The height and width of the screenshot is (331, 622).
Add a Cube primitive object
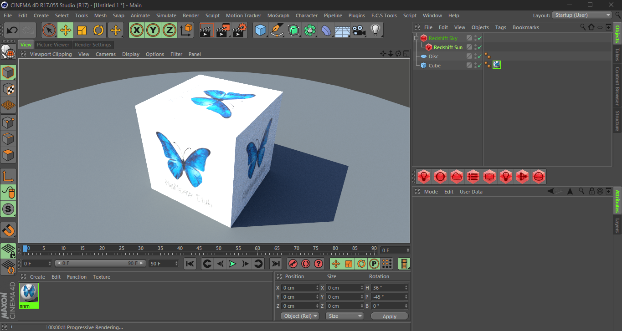point(261,31)
